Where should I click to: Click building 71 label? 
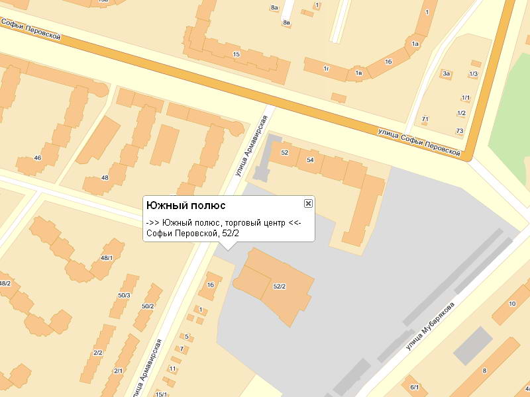425,119
